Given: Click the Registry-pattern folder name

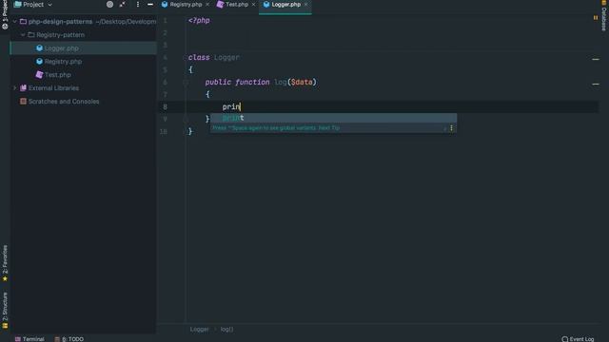Looking at the screenshot, I should click(x=60, y=35).
